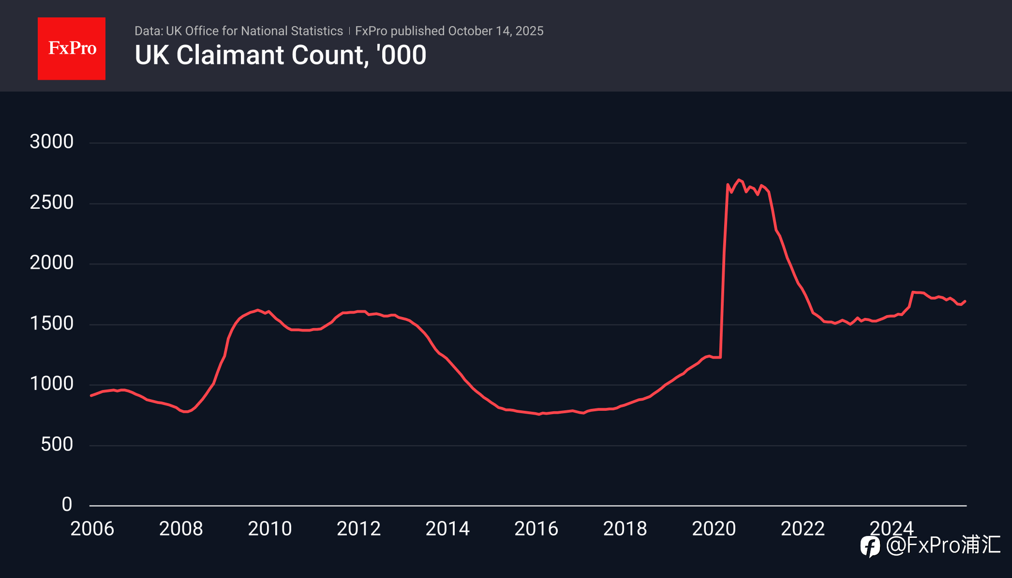The width and height of the screenshot is (1012, 578).
Task: Click the 2006 x-axis label
Action: point(92,529)
